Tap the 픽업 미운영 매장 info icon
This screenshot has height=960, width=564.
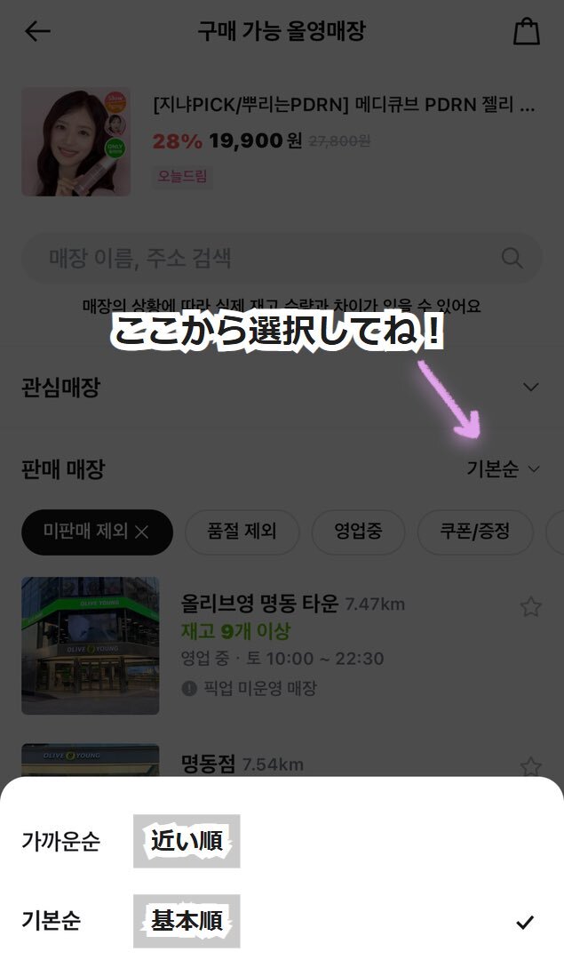click(189, 689)
